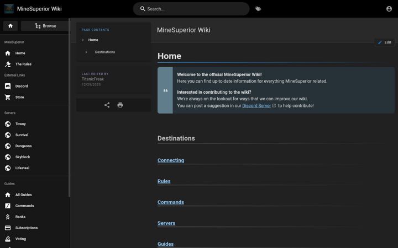Click the globe icon beside Towny
398x248 pixels.
click(x=8, y=124)
